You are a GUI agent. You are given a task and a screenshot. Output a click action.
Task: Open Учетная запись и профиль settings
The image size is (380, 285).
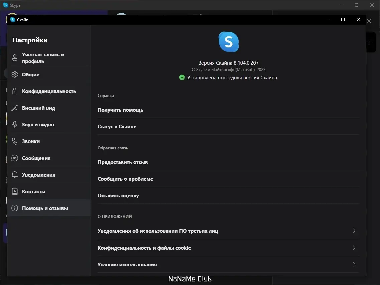click(x=49, y=58)
